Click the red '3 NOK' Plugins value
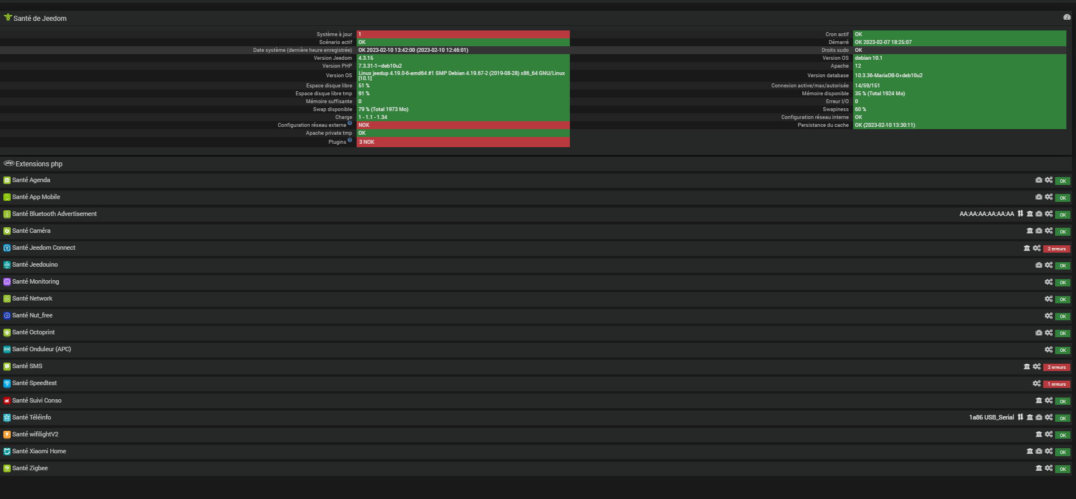This screenshot has width=1076, height=499. [x=463, y=142]
